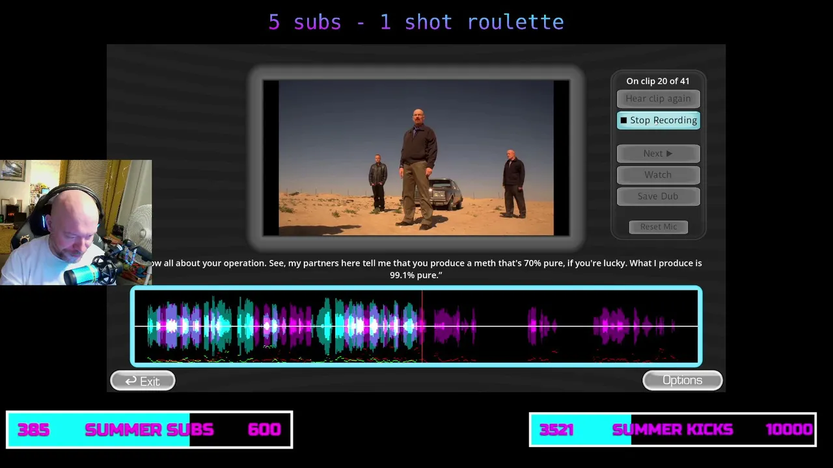Click the subtitle line ending '99.1% pure.'
The width and height of the screenshot is (833, 468).
[416, 276]
